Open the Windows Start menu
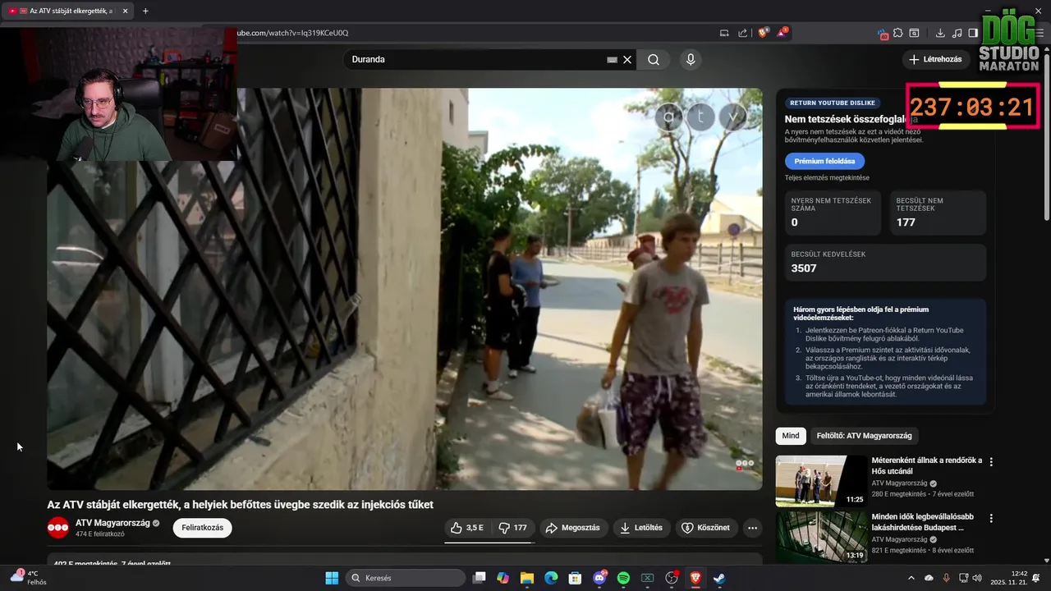 point(332,578)
